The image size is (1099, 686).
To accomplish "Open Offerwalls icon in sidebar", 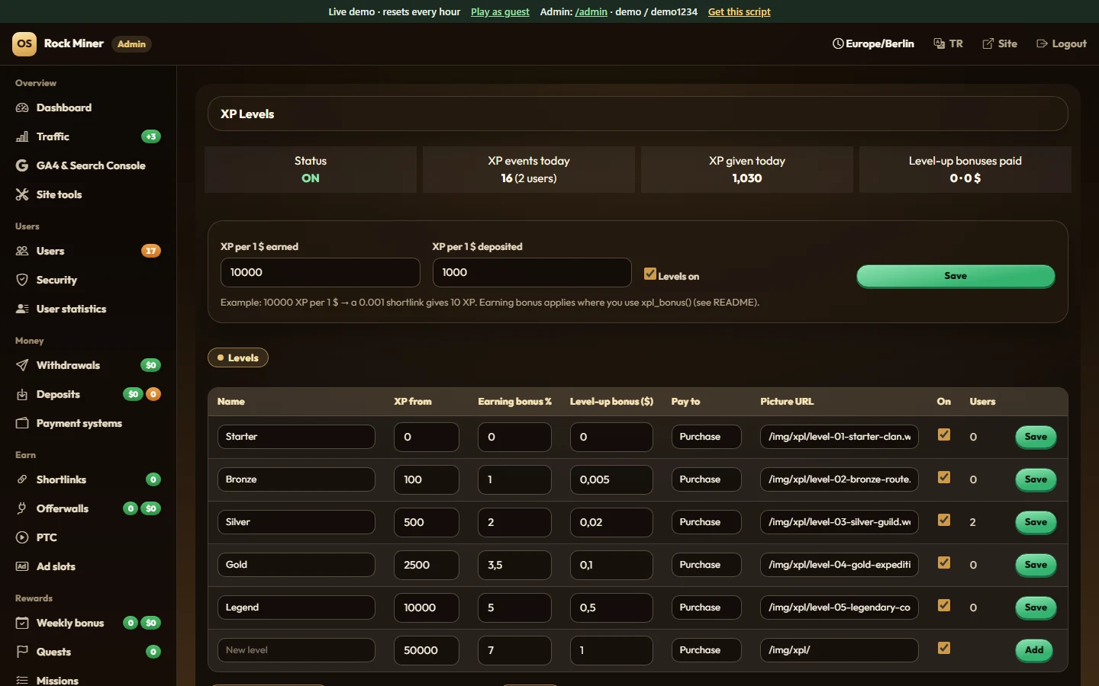I will coord(22,508).
